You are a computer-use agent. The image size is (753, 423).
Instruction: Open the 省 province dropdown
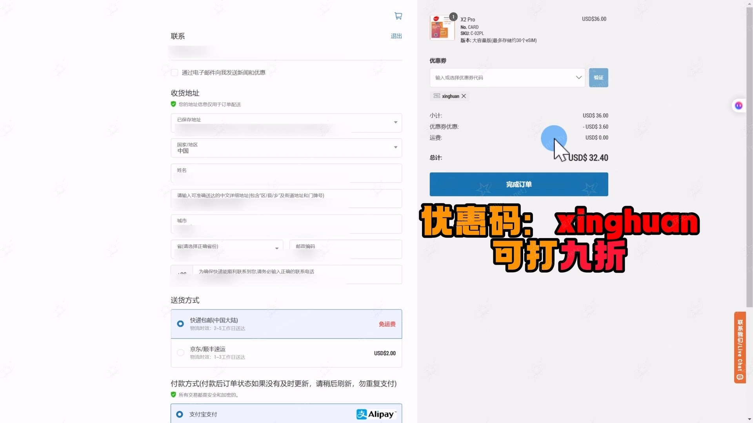pyautogui.click(x=227, y=249)
